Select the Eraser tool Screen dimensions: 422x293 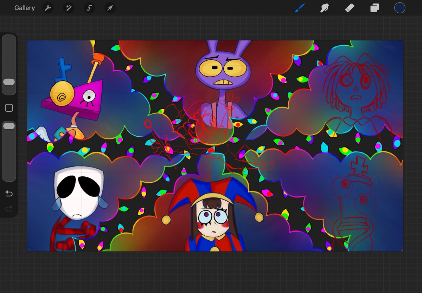[350, 8]
